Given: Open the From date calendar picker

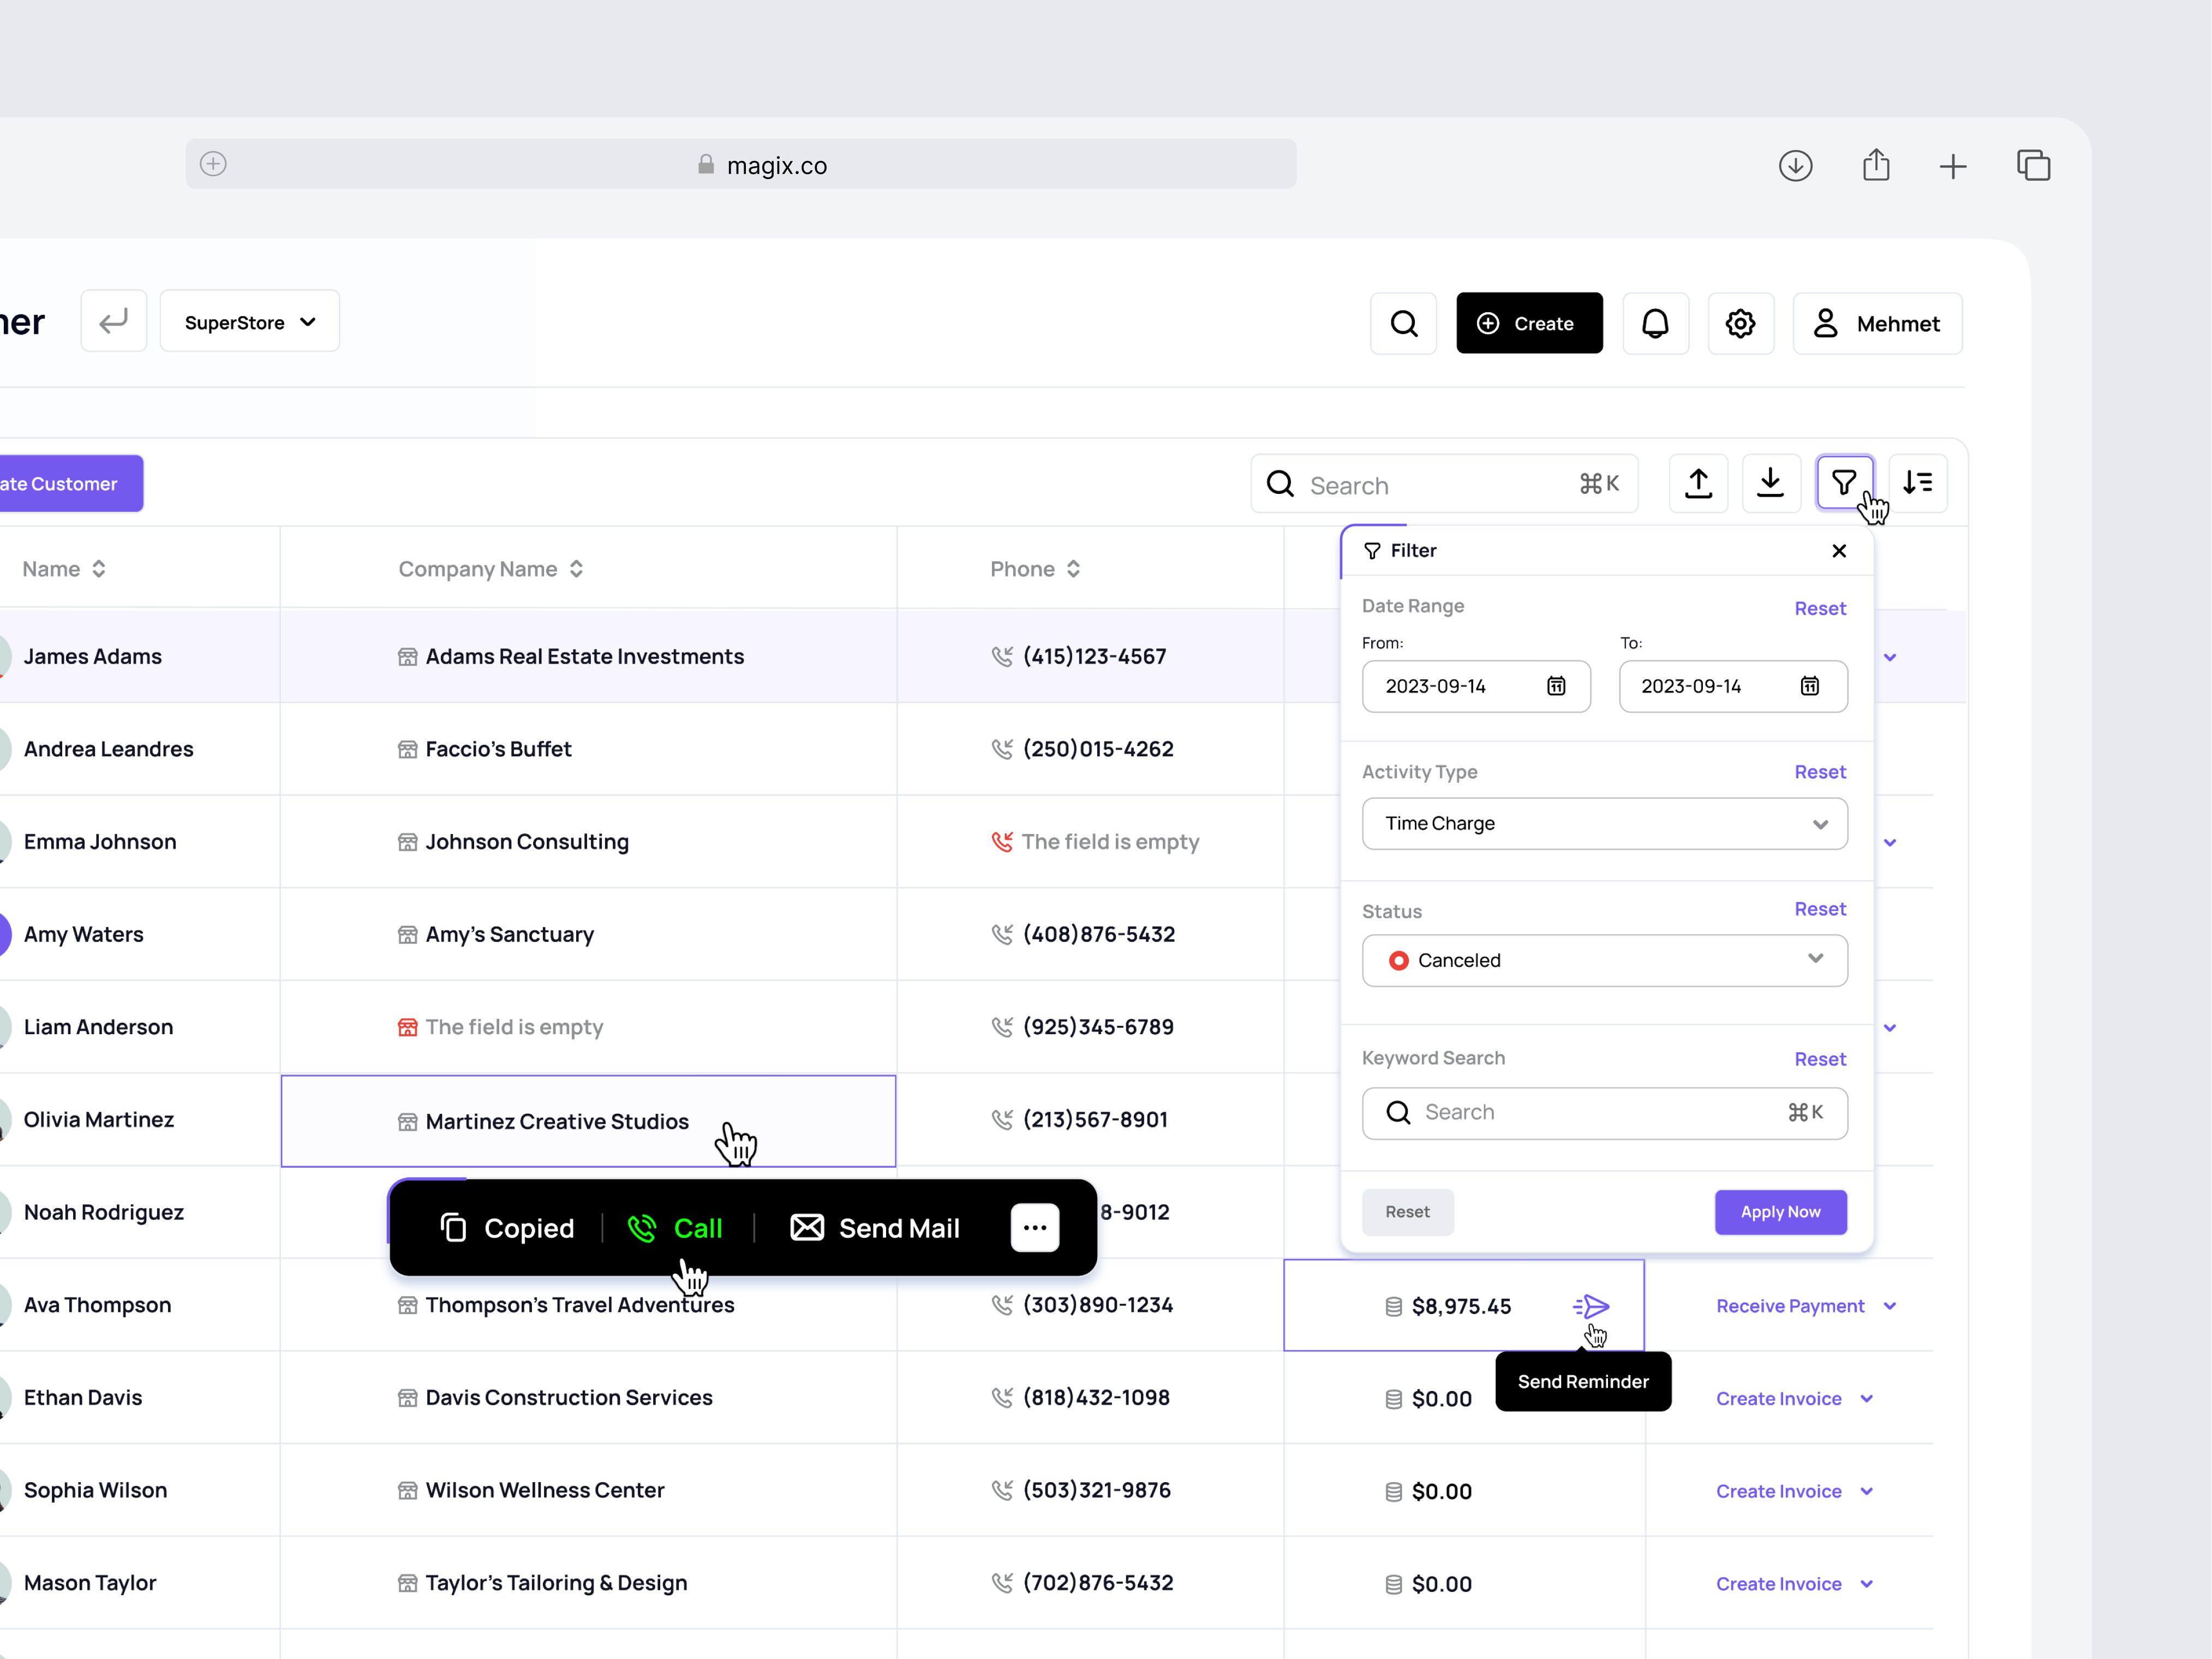Looking at the screenshot, I should (x=1555, y=686).
